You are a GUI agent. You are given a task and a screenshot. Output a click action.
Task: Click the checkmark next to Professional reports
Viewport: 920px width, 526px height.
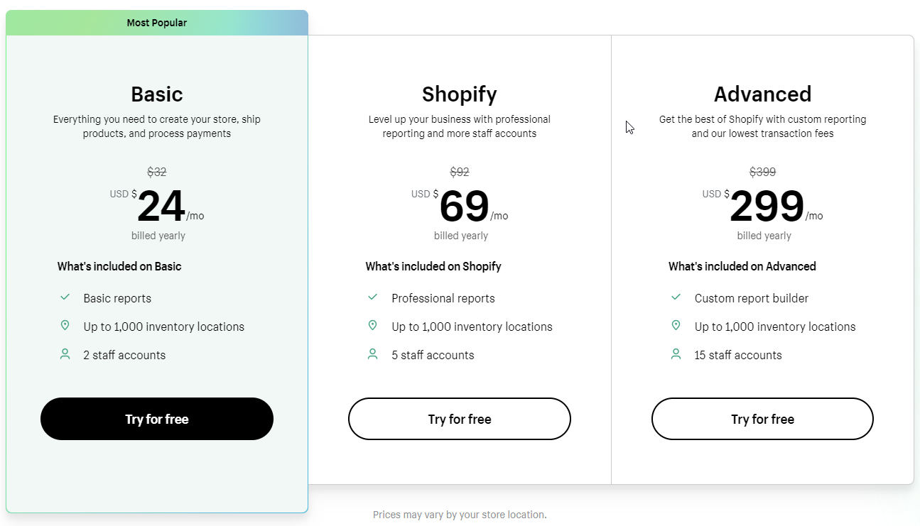pyautogui.click(x=372, y=298)
